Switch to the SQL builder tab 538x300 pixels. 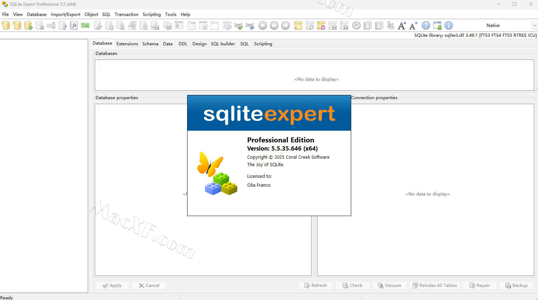point(223,44)
